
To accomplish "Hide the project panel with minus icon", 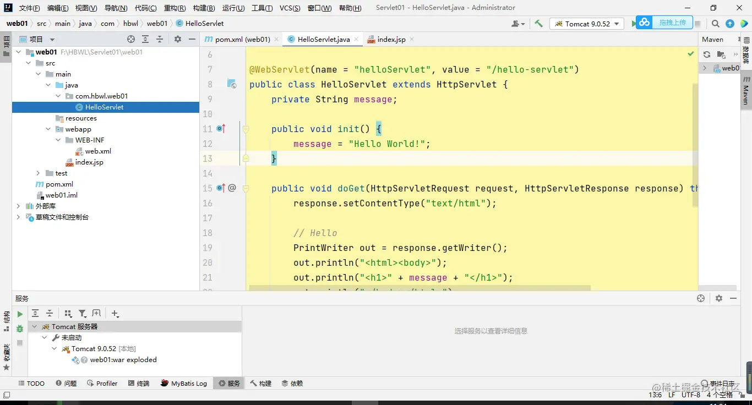I will coord(192,39).
